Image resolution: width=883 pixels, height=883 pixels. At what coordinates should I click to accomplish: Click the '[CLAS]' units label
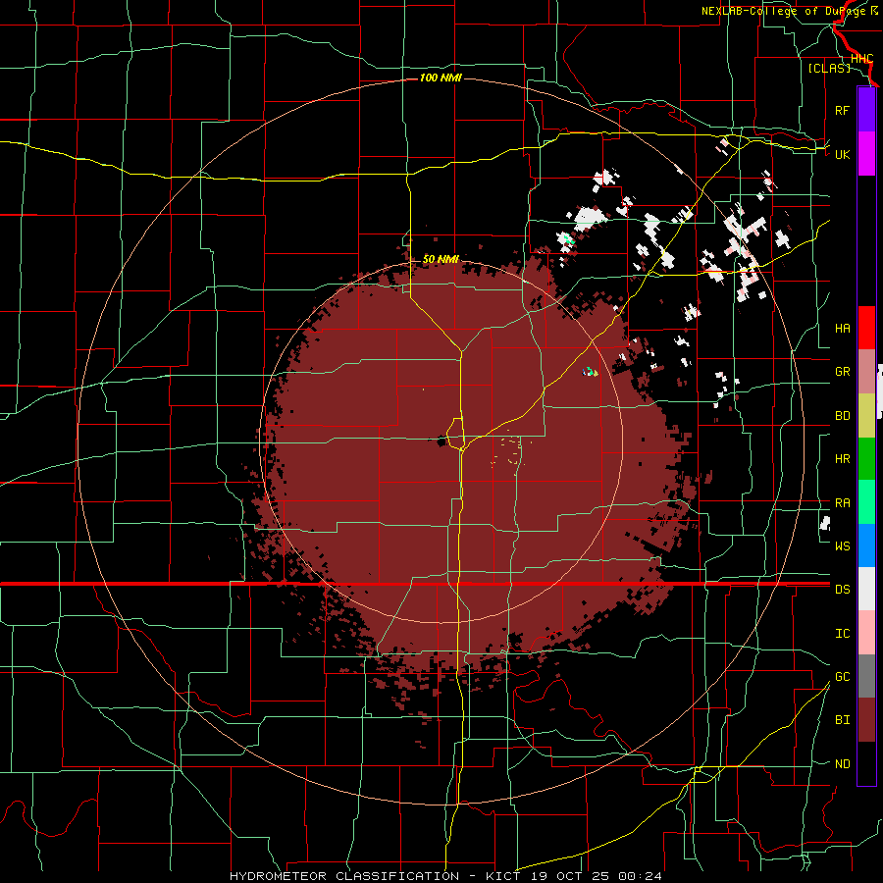(829, 68)
